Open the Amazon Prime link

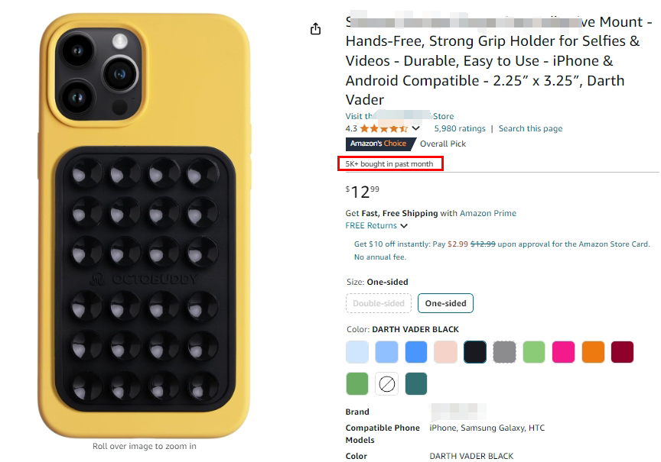[x=488, y=213]
